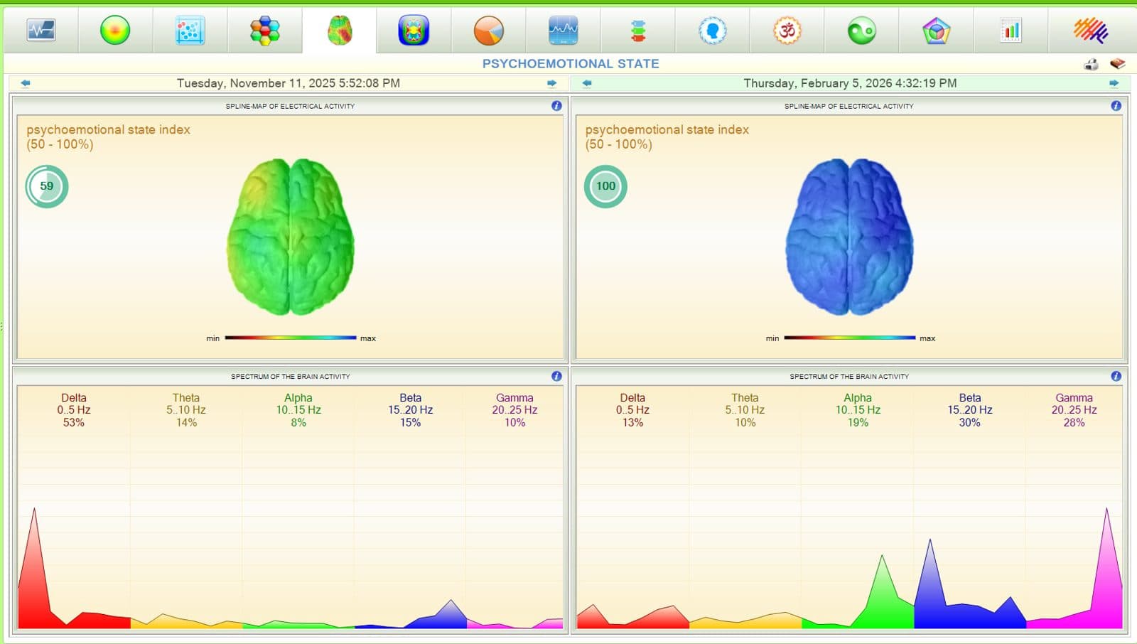
Task: Click the 'PSYCHOEMOTIONAL STATE' heading
Action: 571,63
